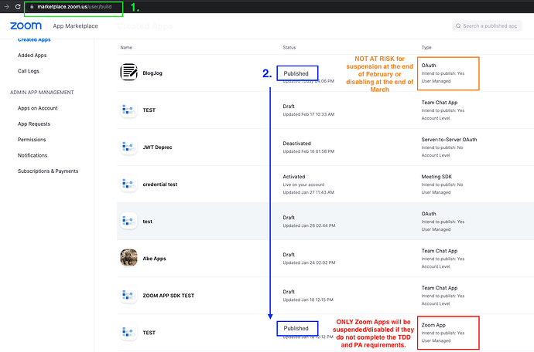The image size is (534, 352).
Task: Open the BlogJog app name
Action: (152, 73)
